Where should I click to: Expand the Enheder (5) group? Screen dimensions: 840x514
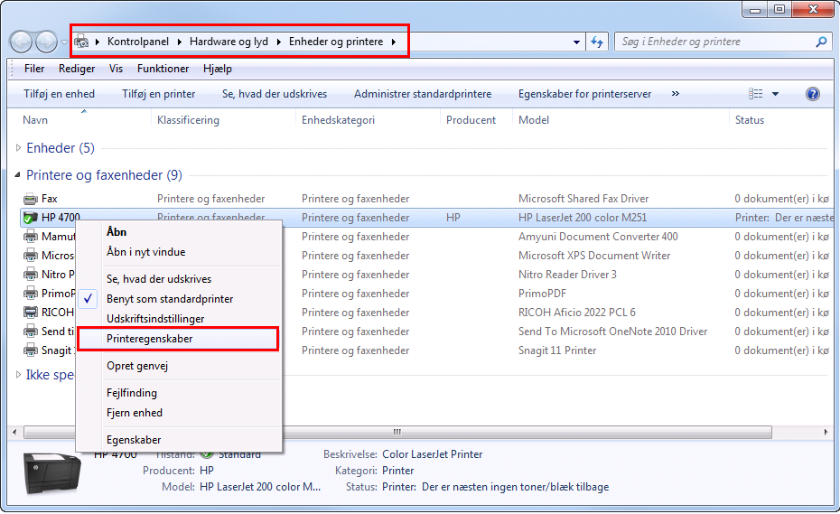18,148
